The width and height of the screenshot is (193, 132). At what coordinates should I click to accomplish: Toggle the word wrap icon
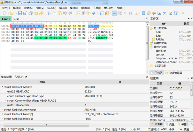point(120,13)
